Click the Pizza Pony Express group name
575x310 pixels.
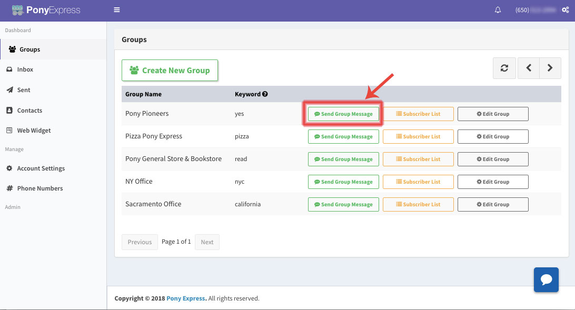(154, 136)
